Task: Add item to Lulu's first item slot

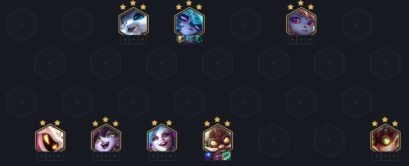Action: pos(97,156)
